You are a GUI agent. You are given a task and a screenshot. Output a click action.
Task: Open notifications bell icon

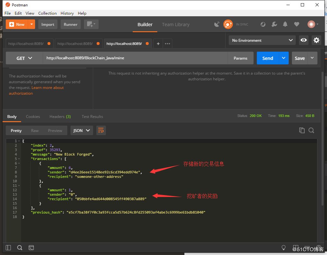(x=285, y=24)
